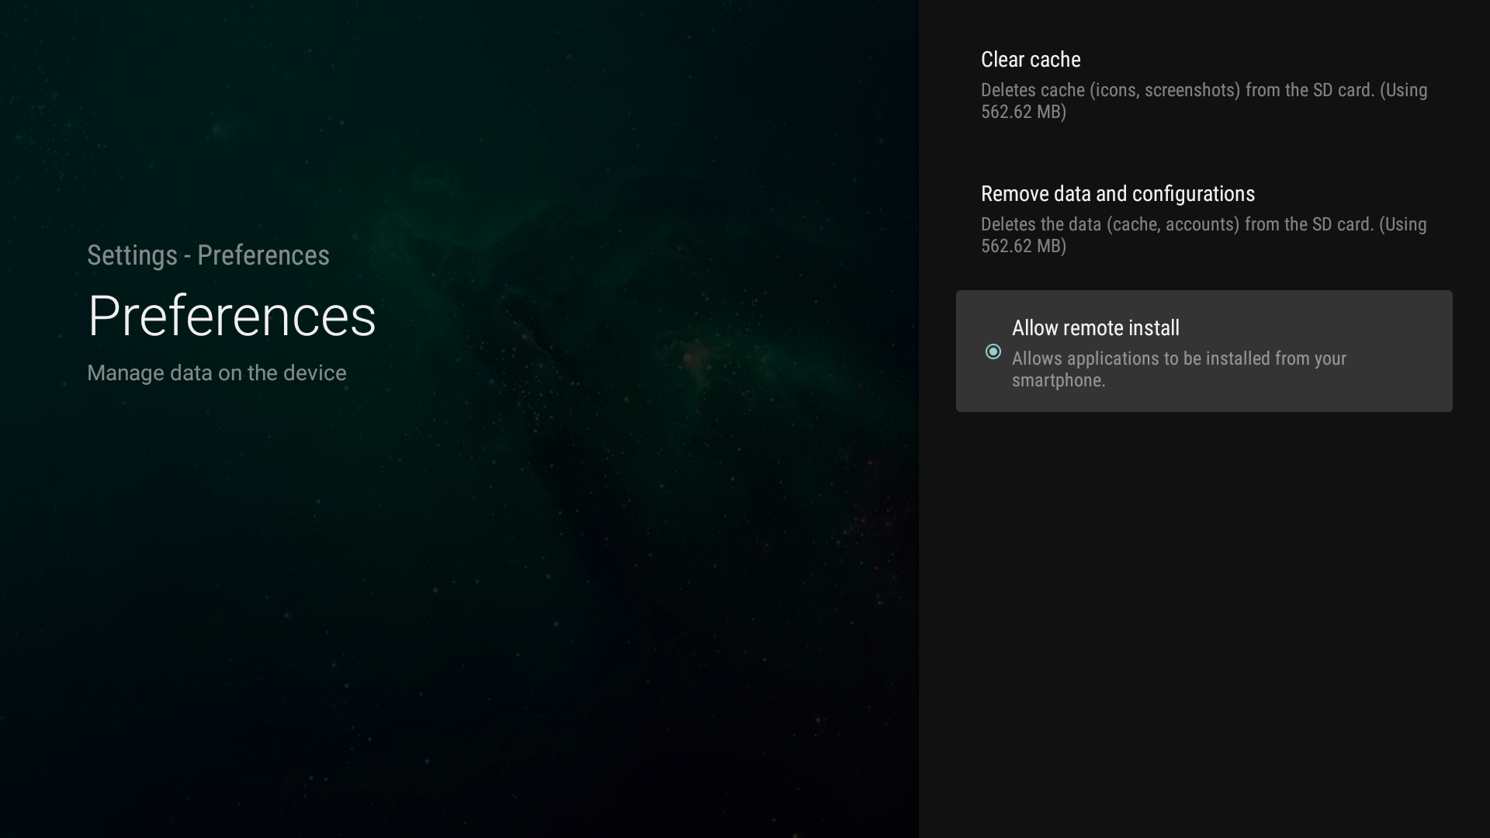This screenshot has width=1490, height=838.
Task: Click the 'Manage data on the device' subtitle
Action: (217, 373)
